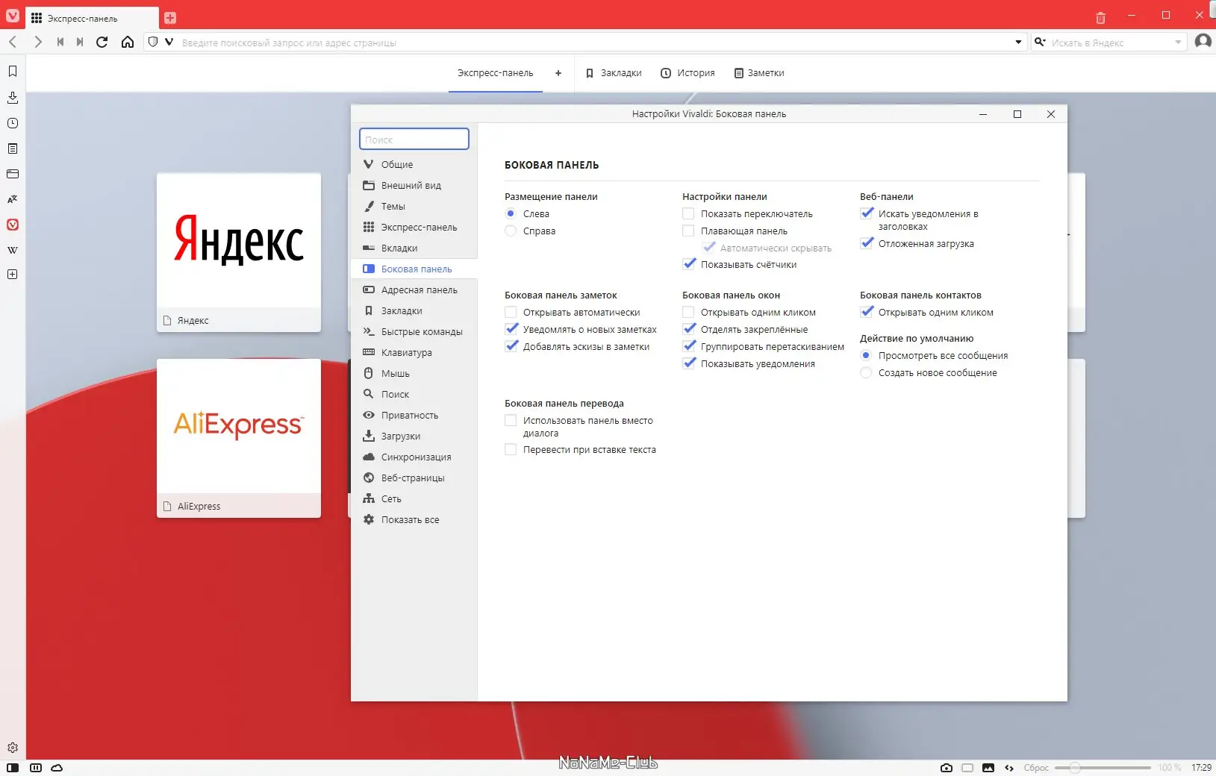Go back with the back arrow
The image size is (1216, 776).
coord(13,42)
